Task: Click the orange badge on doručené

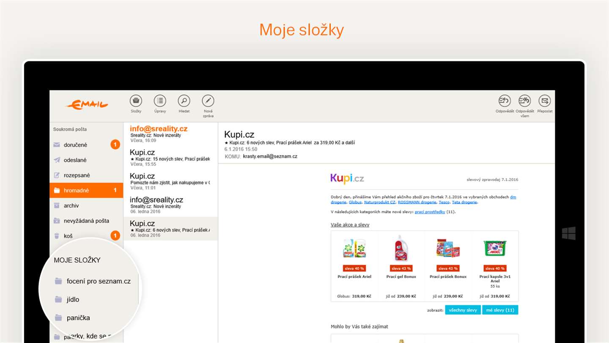Action: coord(115,145)
